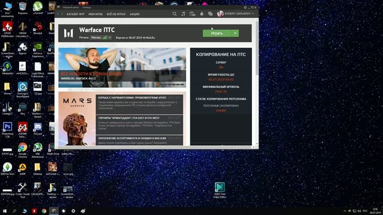Open the Всё об играх tab
Image resolution: width=383 pixels, height=215 pixels.
[116, 14]
